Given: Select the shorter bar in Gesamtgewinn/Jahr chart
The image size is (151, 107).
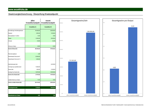Looking at the screenshot, I should 73,77.
